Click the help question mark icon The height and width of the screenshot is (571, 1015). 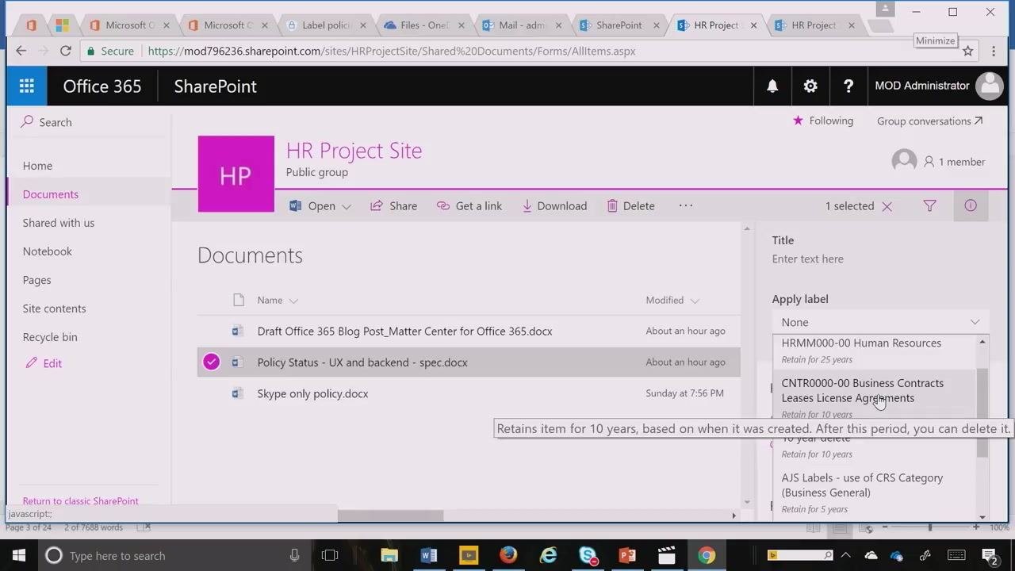pos(848,86)
